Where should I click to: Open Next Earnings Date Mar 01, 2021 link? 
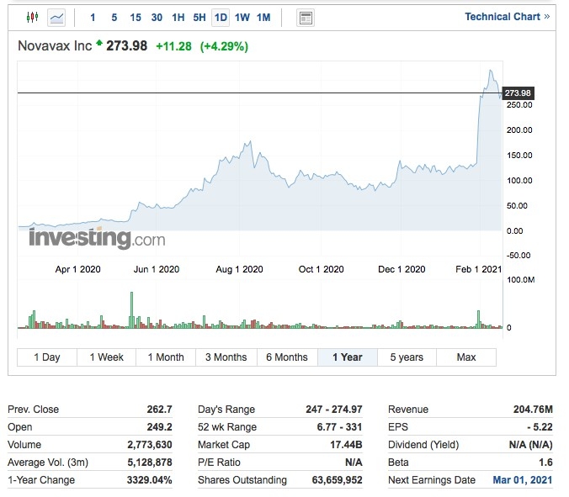[x=523, y=480]
